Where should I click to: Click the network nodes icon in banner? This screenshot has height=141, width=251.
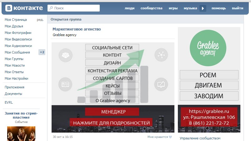point(161,55)
